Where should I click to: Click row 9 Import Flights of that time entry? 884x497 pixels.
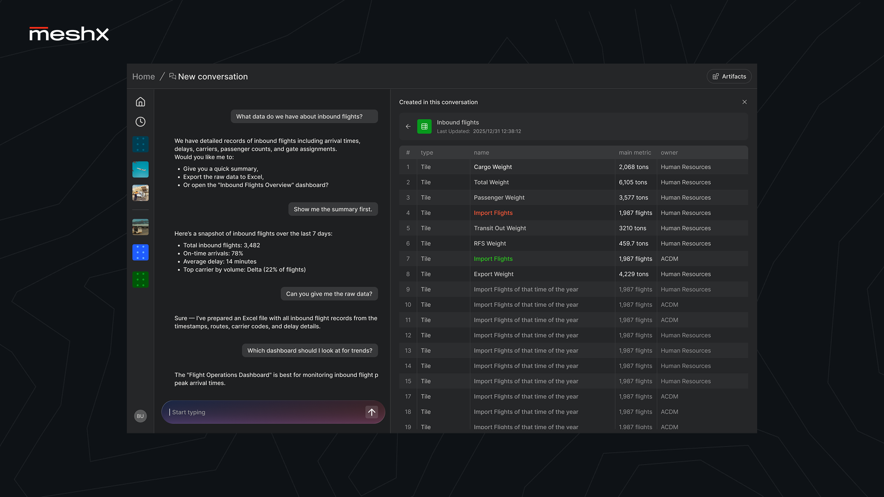click(526, 289)
